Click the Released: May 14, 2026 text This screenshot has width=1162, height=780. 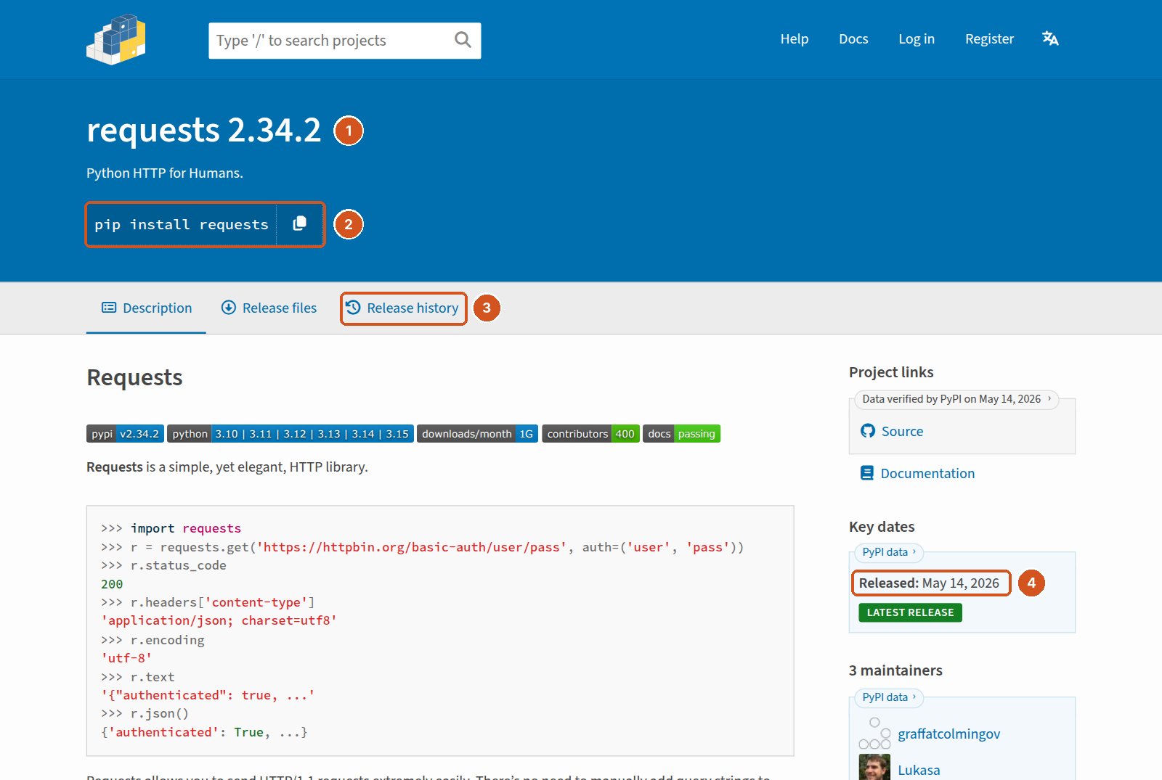[929, 583]
